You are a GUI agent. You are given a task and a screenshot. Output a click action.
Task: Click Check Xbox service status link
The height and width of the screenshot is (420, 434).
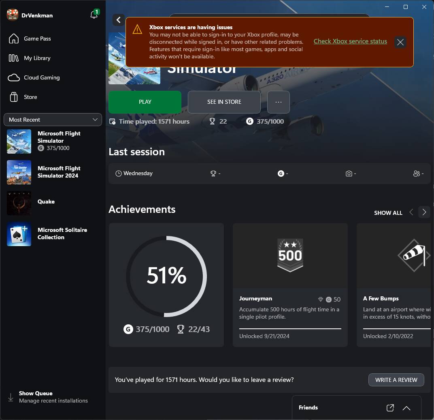(x=350, y=41)
